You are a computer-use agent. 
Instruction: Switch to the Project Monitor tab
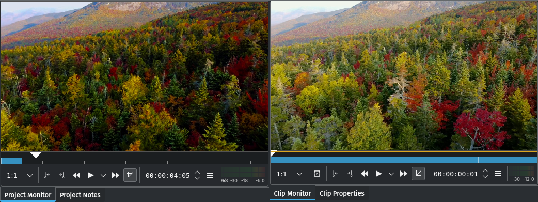28,195
